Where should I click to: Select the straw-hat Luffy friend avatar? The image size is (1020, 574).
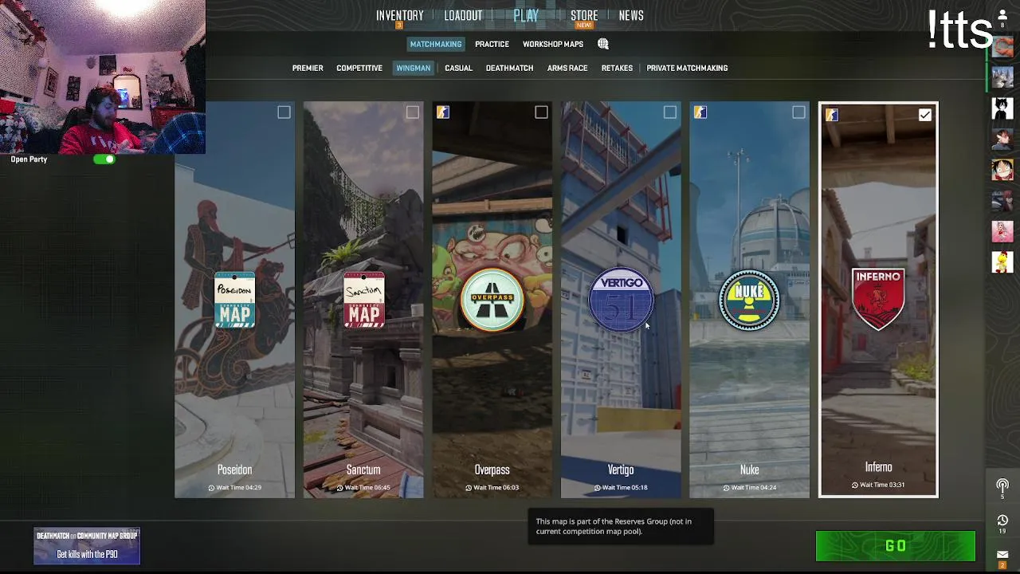click(1002, 169)
